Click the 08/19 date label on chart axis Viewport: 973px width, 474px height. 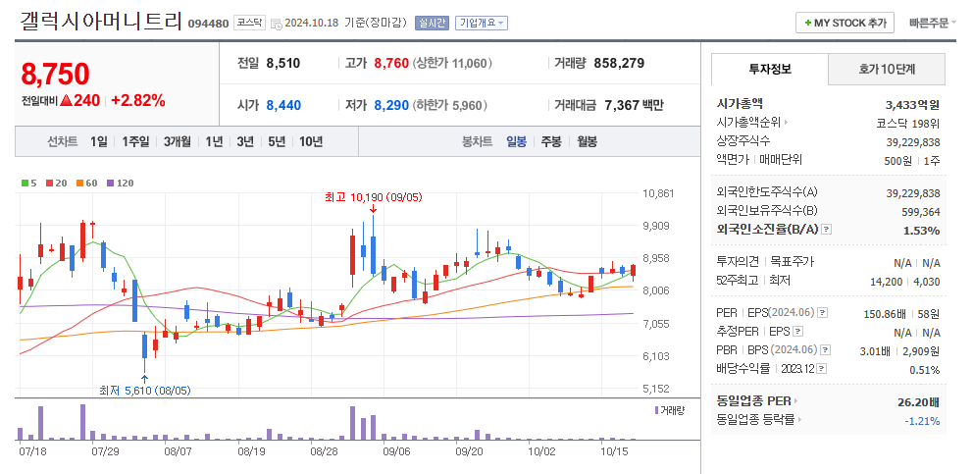coord(251,451)
